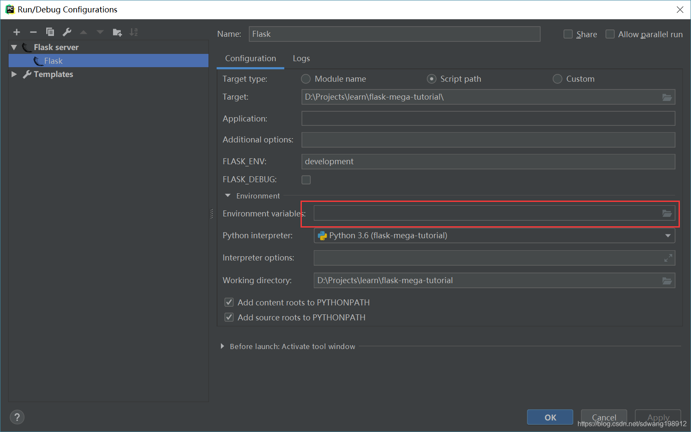Viewport: 691px width, 432px height.
Task: Click the panel splitter drag handle
Action: [211, 214]
